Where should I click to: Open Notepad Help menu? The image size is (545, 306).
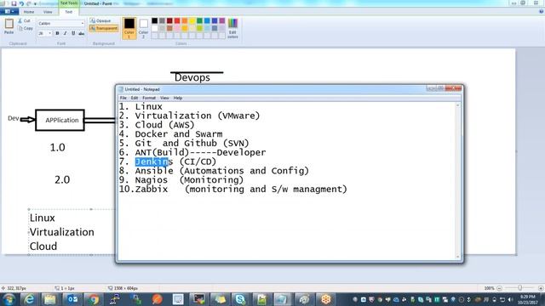(178, 99)
